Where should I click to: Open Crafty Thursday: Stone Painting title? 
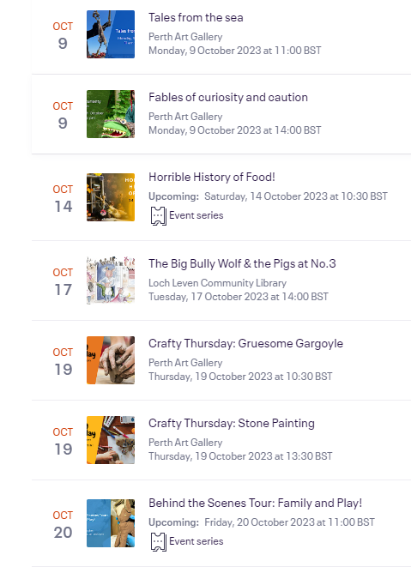[232, 423]
